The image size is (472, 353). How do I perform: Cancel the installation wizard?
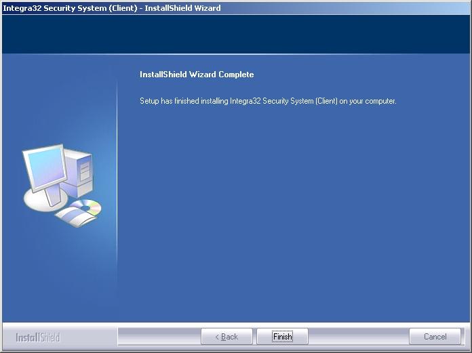click(435, 337)
